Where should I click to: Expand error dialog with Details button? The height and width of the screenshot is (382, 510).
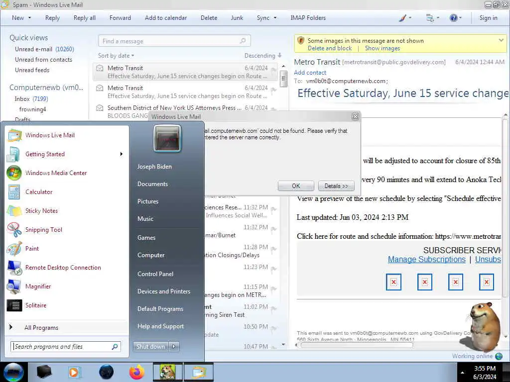pyautogui.click(x=336, y=186)
